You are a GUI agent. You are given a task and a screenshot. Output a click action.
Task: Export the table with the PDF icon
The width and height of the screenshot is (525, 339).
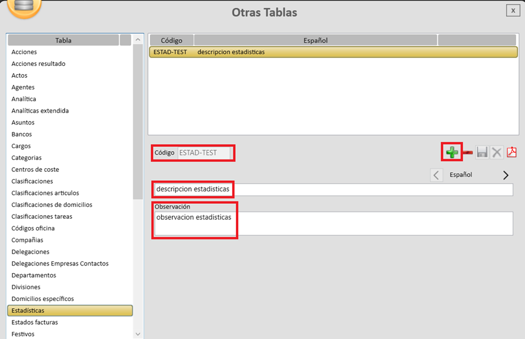(x=511, y=152)
